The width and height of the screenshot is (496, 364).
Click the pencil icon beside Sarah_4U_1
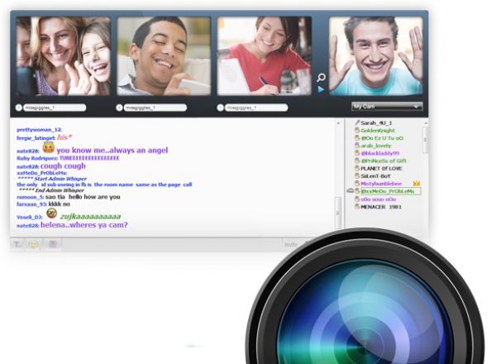click(357, 122)
